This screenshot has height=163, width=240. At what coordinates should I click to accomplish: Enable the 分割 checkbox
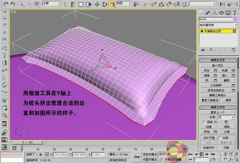[220, 138]
